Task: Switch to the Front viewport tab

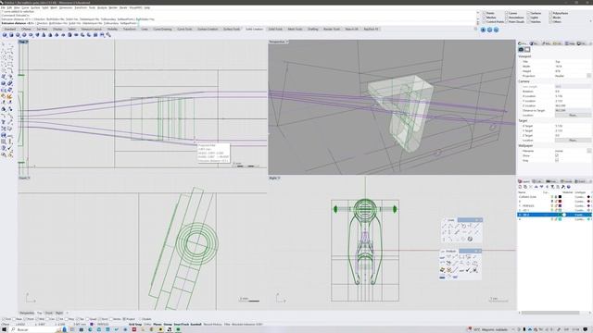Action: 49,313
